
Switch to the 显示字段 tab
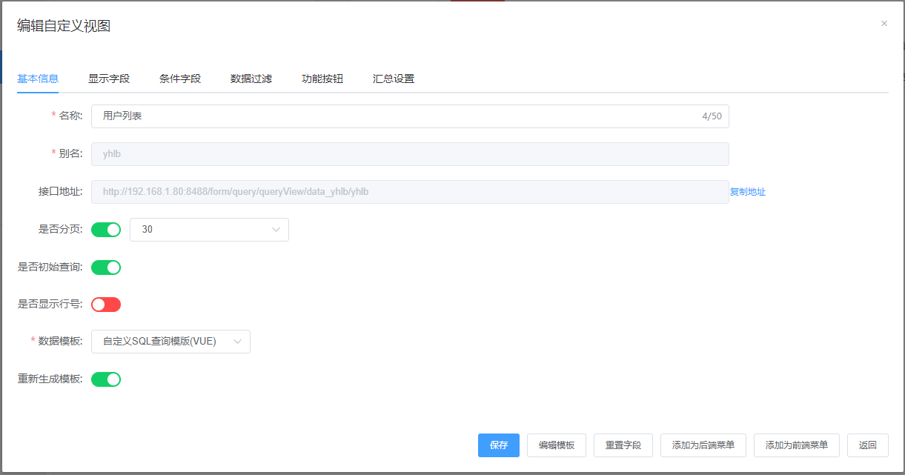[x=109, y=79]
